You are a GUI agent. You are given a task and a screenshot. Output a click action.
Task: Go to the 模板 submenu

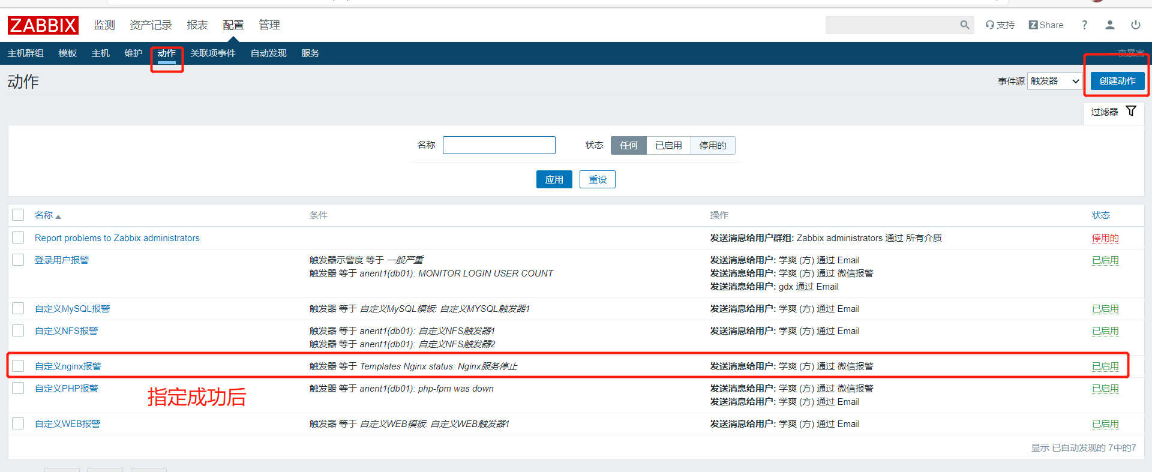point(68,53)
